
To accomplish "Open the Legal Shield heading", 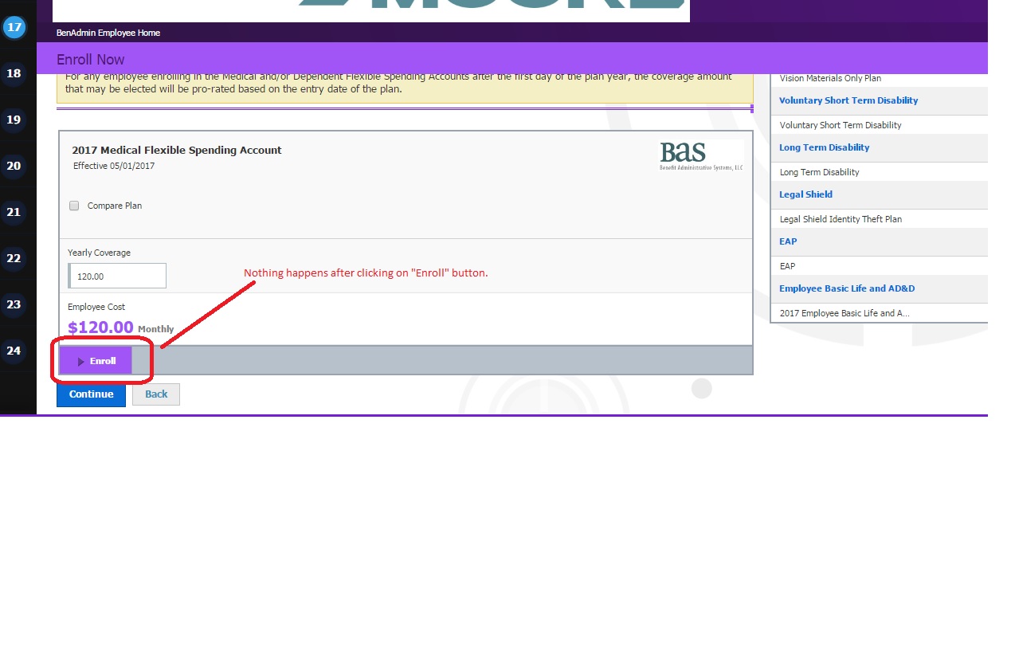I will [805, 194].
